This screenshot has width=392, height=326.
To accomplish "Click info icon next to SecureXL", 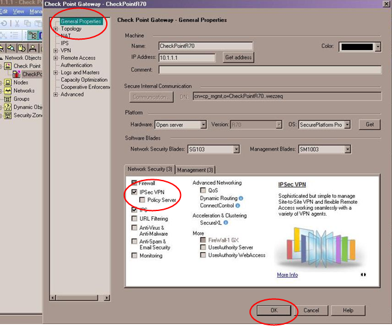I will [226, 223].
